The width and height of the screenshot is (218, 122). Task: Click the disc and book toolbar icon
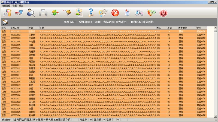[7, 13]
